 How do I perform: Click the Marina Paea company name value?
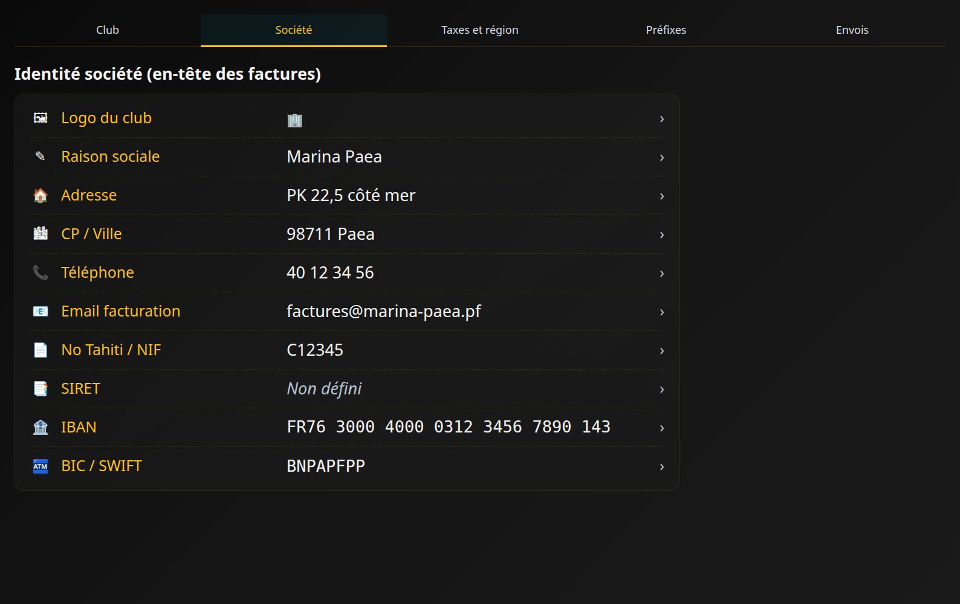coord(334,156)
